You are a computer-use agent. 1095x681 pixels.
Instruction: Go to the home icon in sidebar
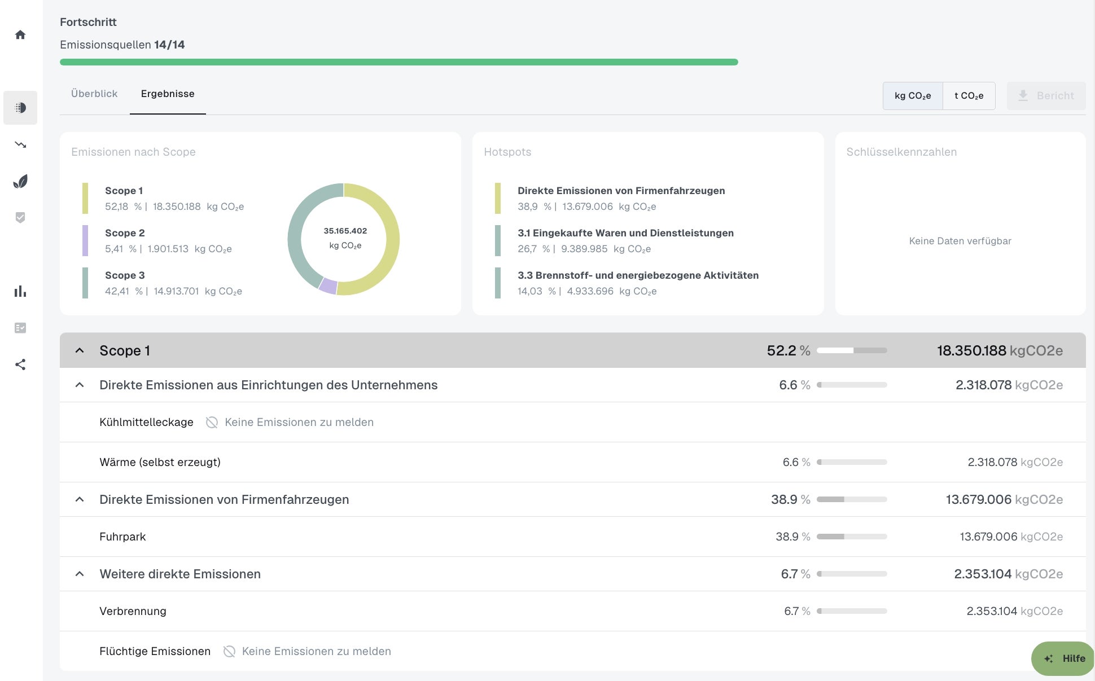[x=20, y=35]
